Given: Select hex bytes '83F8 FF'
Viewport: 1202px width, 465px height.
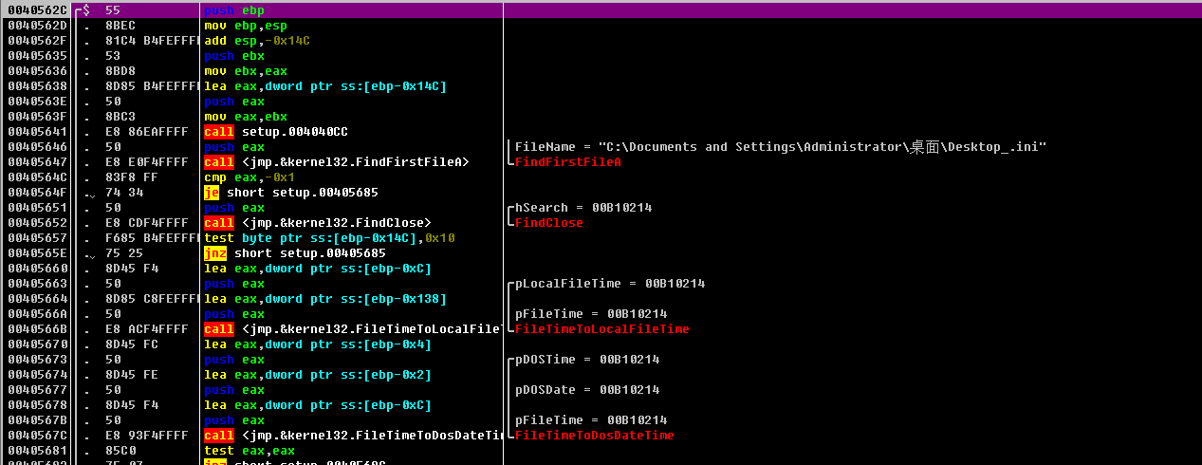Looking at the screenshot, I should point(132,177).
